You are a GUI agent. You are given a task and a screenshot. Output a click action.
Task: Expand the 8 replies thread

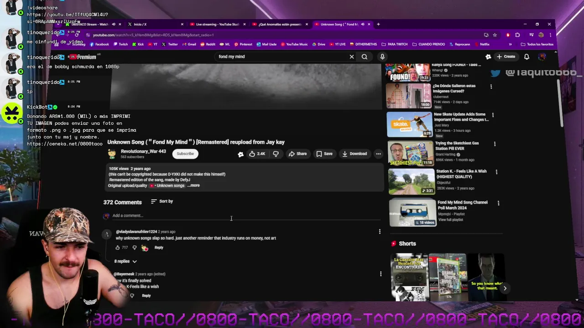coord(125,261)
